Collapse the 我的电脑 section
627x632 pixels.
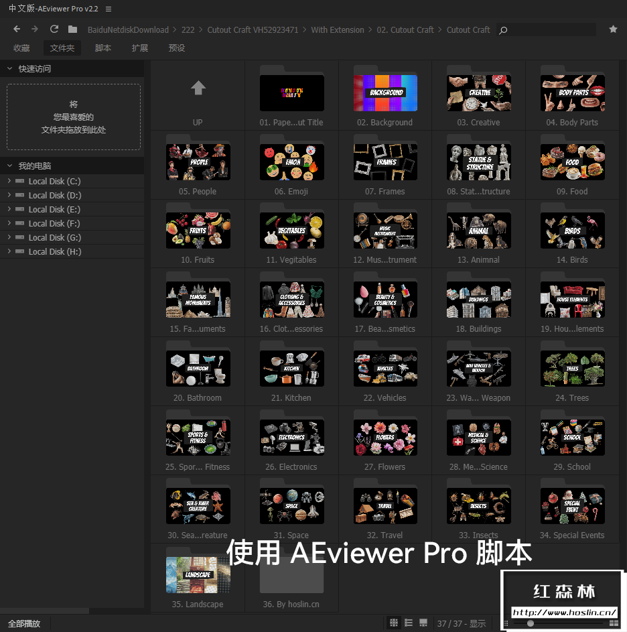point(9,166)
